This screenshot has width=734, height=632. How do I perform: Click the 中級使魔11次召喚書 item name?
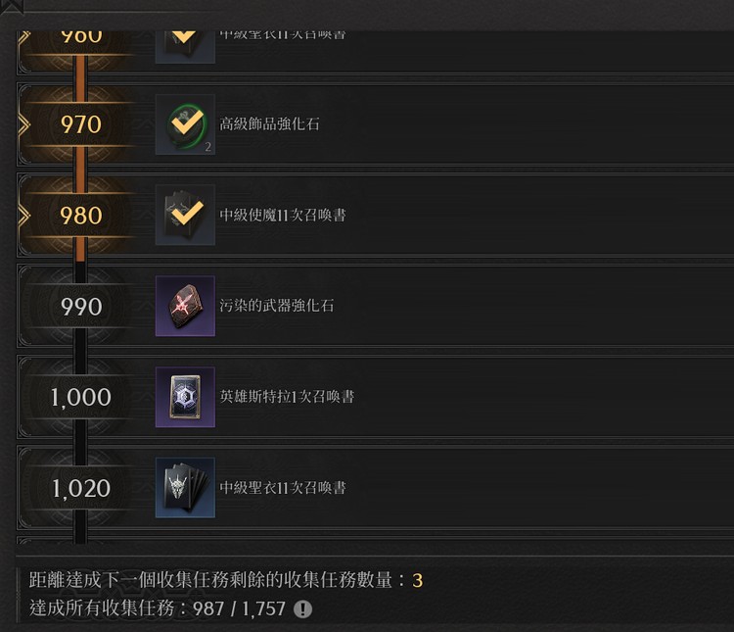pos(283,215)
